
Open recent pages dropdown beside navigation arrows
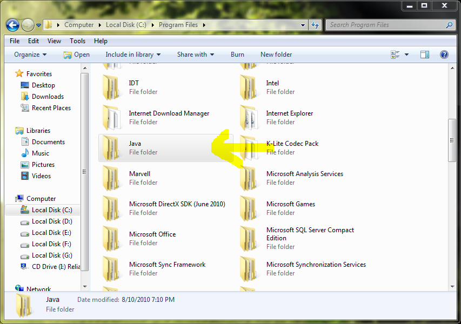(38, 25)
